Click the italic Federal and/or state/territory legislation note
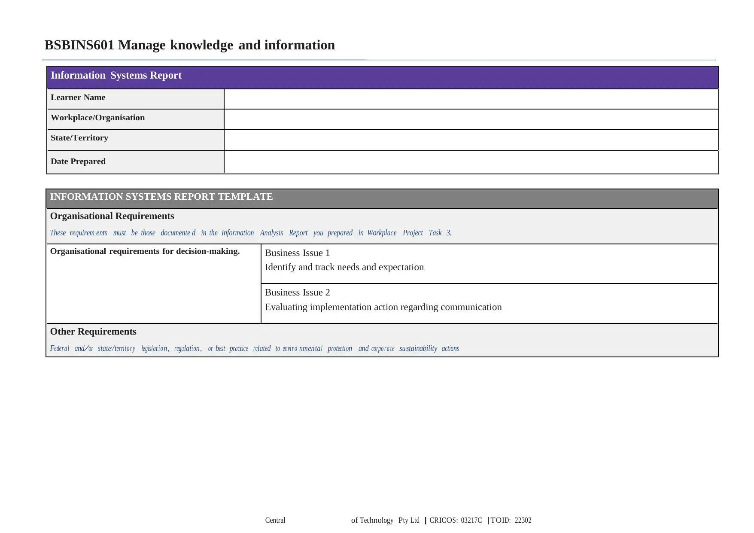Image resolution: width=754 pixels, height=533 pixels. [255, 348]
